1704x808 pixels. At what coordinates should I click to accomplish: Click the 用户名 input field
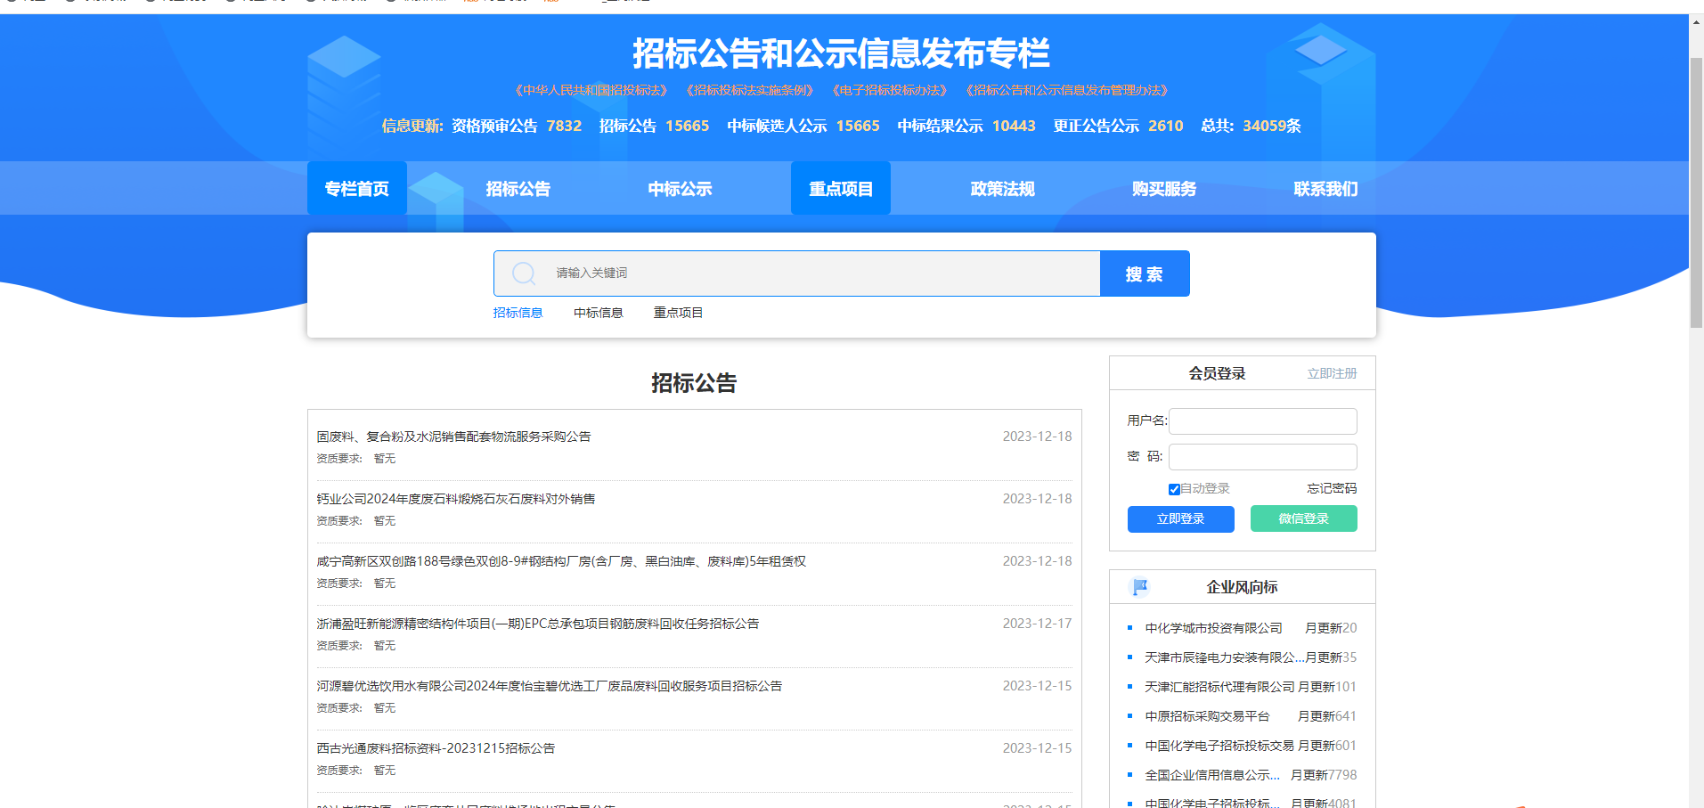1263,420
